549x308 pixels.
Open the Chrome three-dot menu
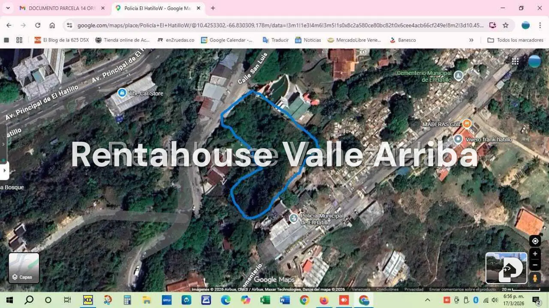pyautogui.click(x=540, y=25)
